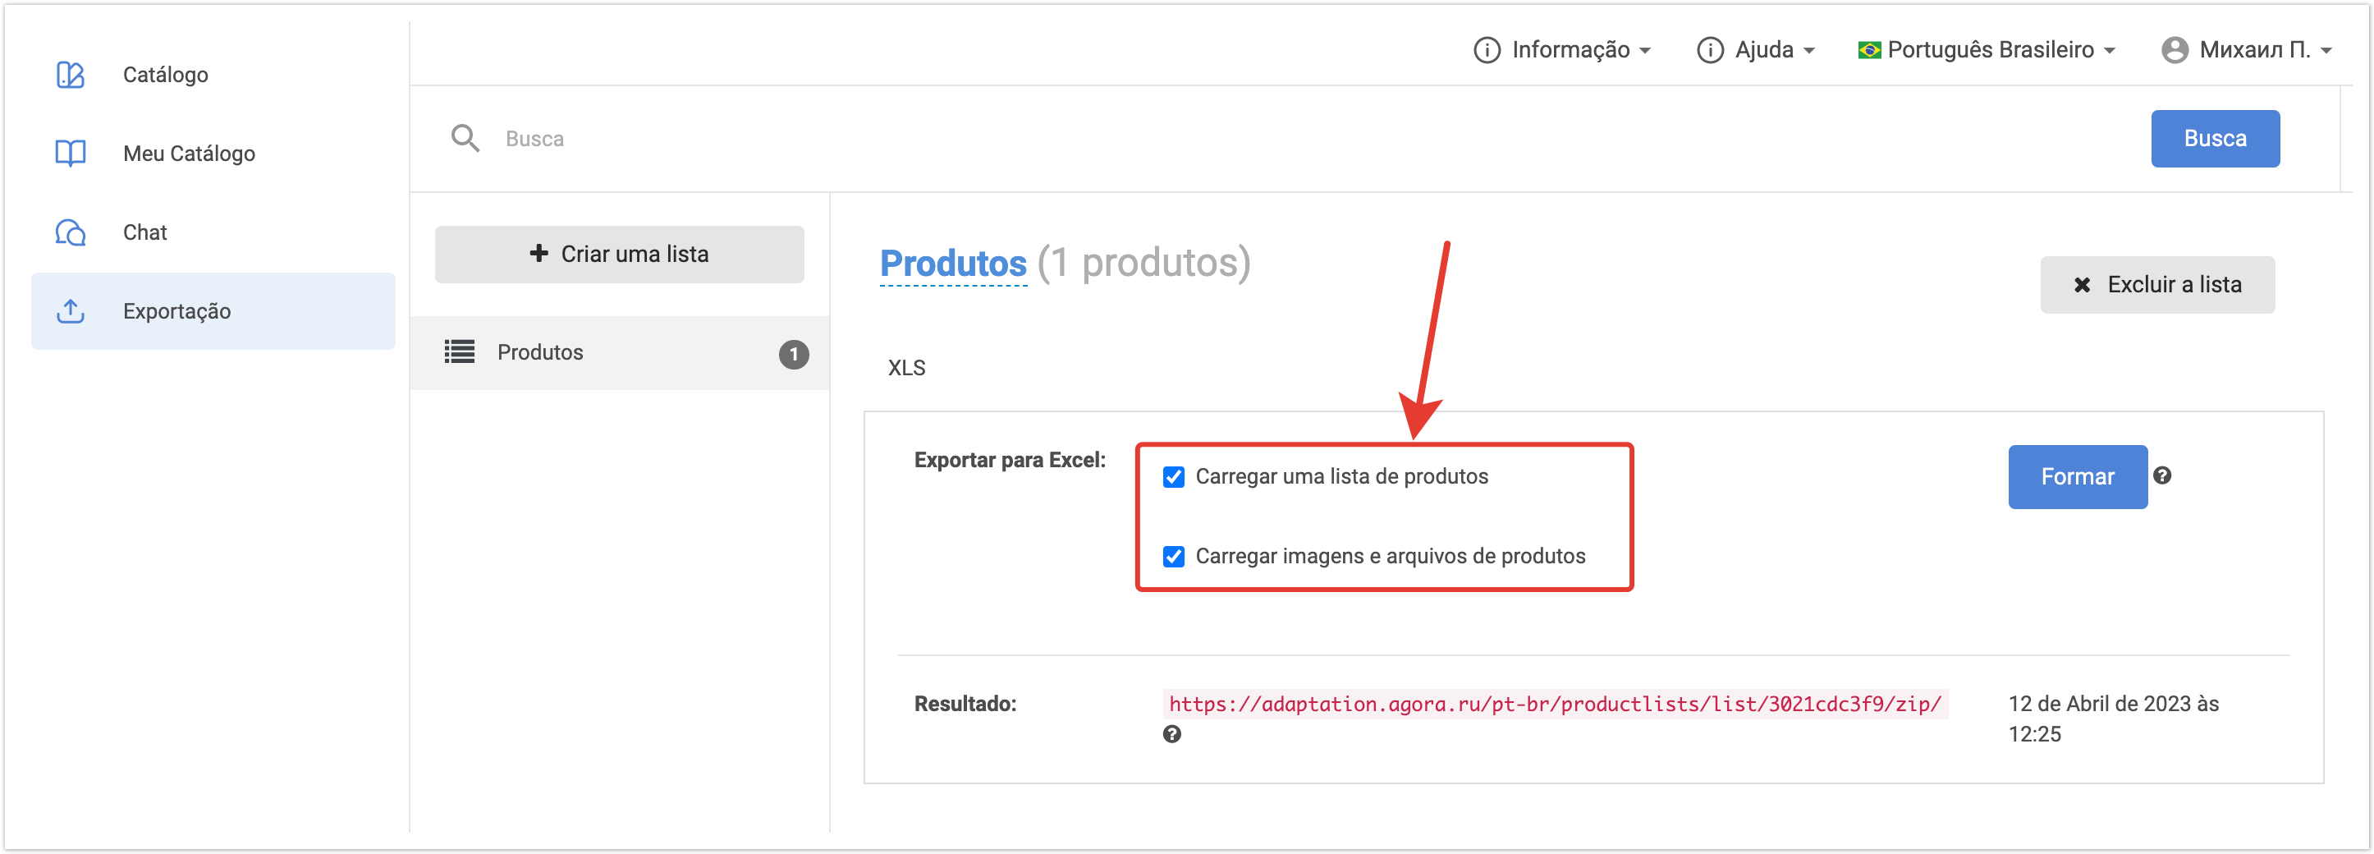Uncheck Carregar imagens e arquivos de produtos
This screenshot has height=854, width=2374.
pyautogui.click(x=1173, y=556)
